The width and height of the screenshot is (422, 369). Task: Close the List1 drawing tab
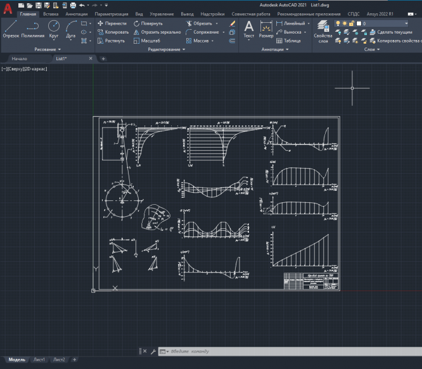pos(91,58)
